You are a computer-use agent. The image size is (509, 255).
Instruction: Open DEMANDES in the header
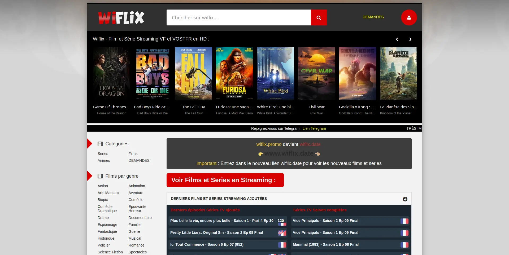[x=373, y=17]
